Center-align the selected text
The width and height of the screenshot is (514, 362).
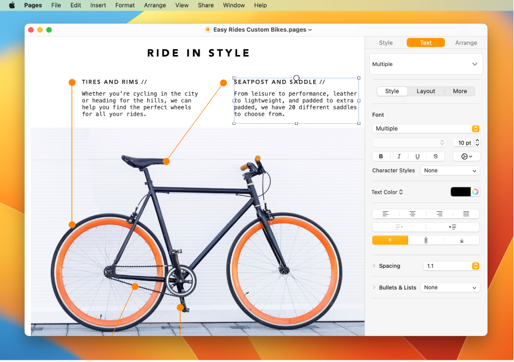412,213
